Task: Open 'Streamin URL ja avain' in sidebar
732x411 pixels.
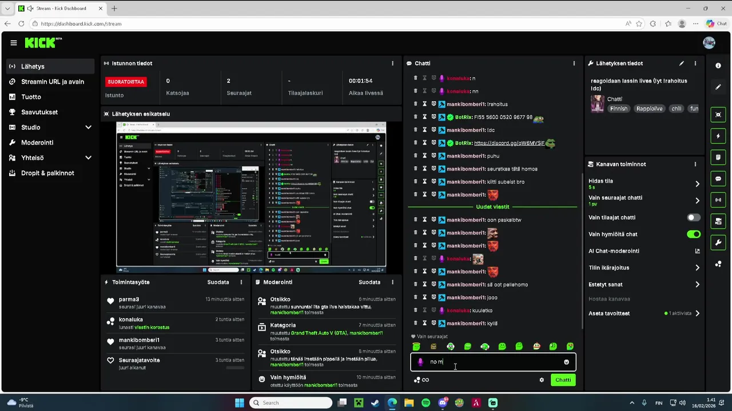Action: (50, 82)
